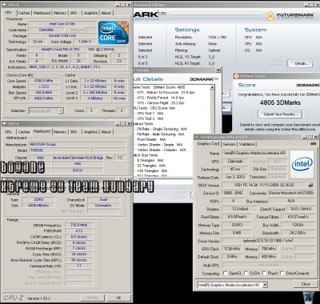Enable the PhysX checkbox in GPU-Z
The width and height of the screenshot is (320, 304).
click(x=265, y=273)
